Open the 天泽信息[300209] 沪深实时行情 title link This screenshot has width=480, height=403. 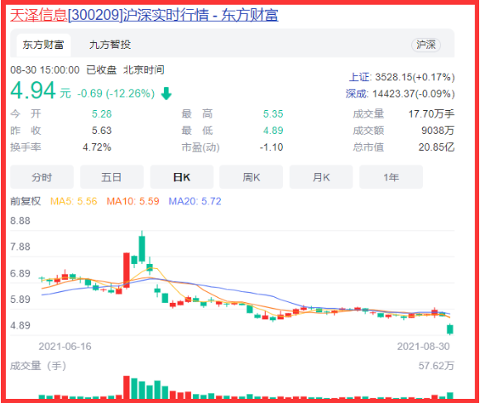pos(144,15)
